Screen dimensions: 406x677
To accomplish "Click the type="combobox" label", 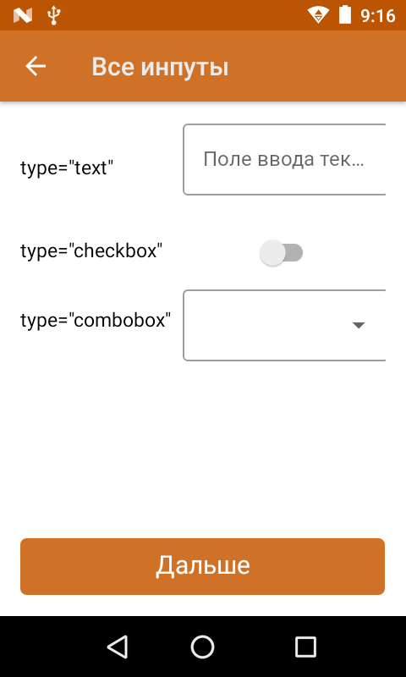I will coord(96,321).
